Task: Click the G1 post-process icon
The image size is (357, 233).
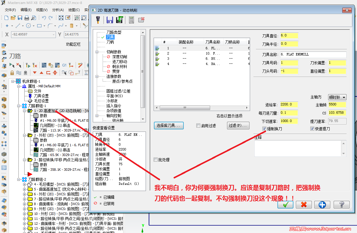Action: [65, 65]
